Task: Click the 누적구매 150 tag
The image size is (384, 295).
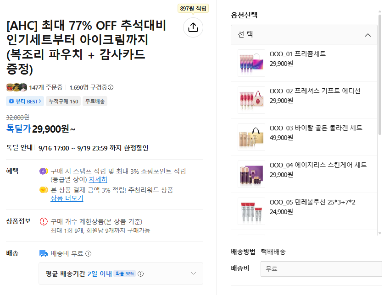Action: coord(63,102)
